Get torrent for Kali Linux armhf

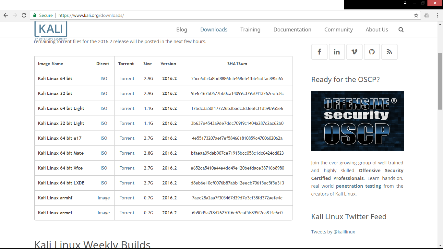click(127, 198)
